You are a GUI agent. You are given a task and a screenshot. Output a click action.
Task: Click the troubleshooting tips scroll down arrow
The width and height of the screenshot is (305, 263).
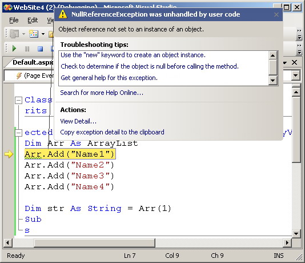272,80
